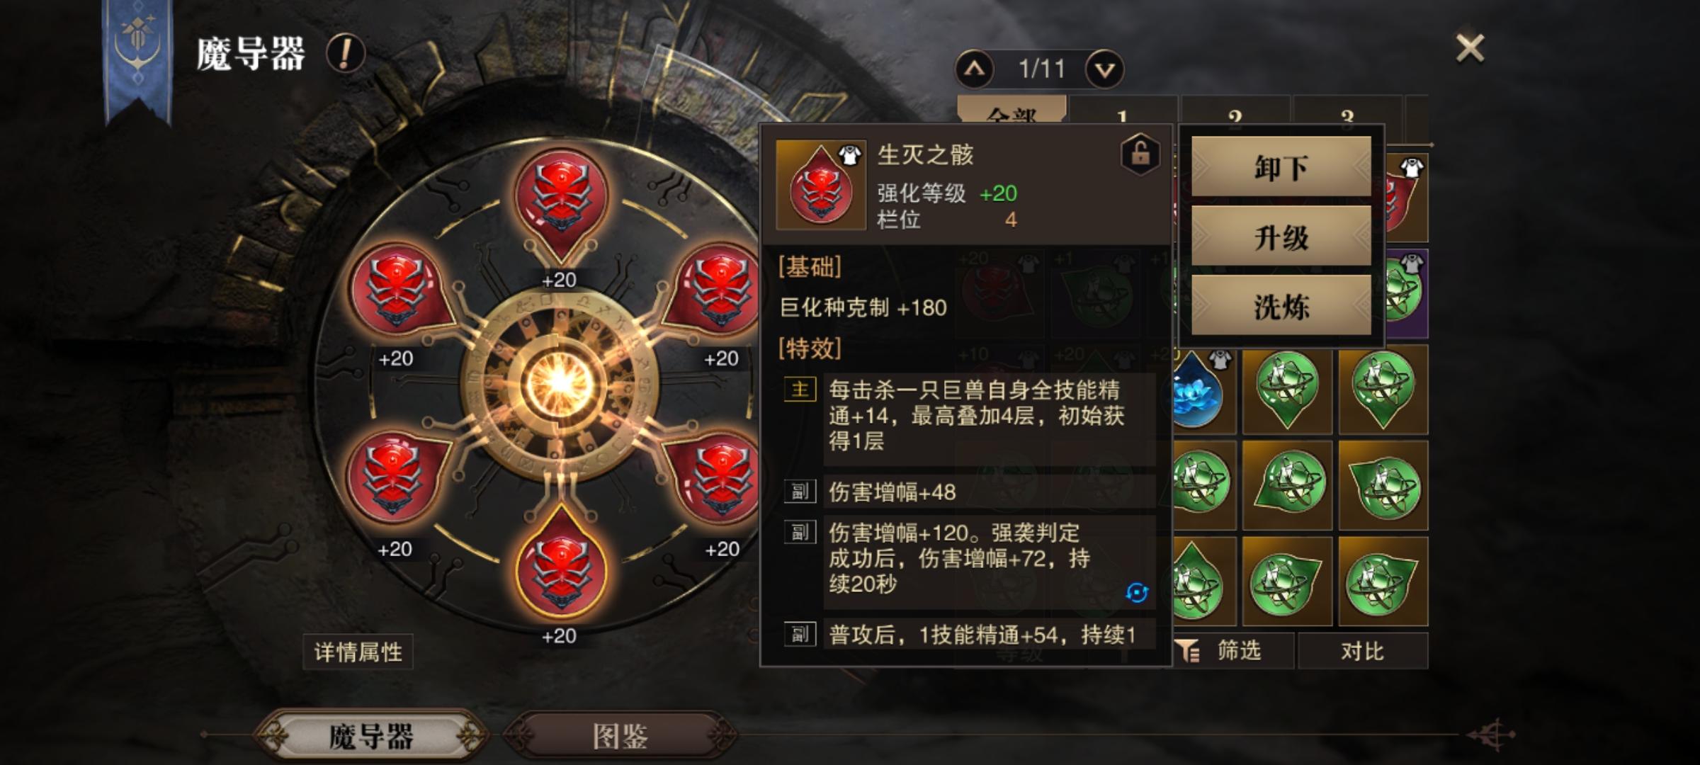
Task: Click the glowing center core of wheel
Action: [x=560, y=382]
